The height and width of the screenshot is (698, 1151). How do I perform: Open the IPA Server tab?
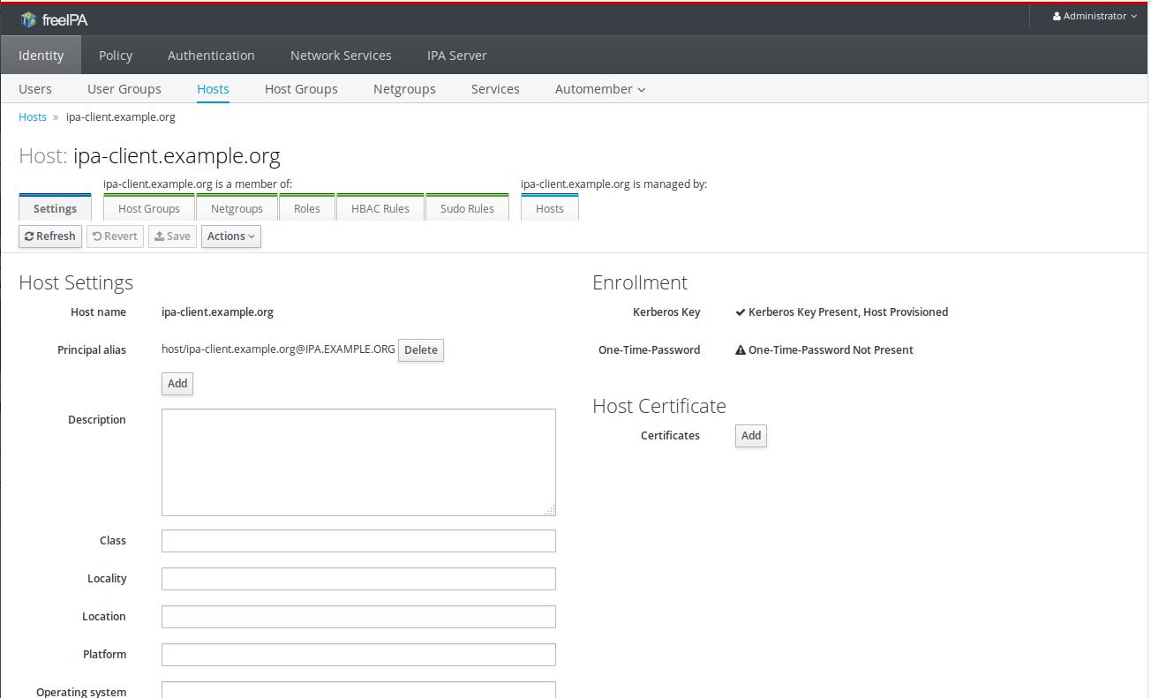click(x=456, y=55)
